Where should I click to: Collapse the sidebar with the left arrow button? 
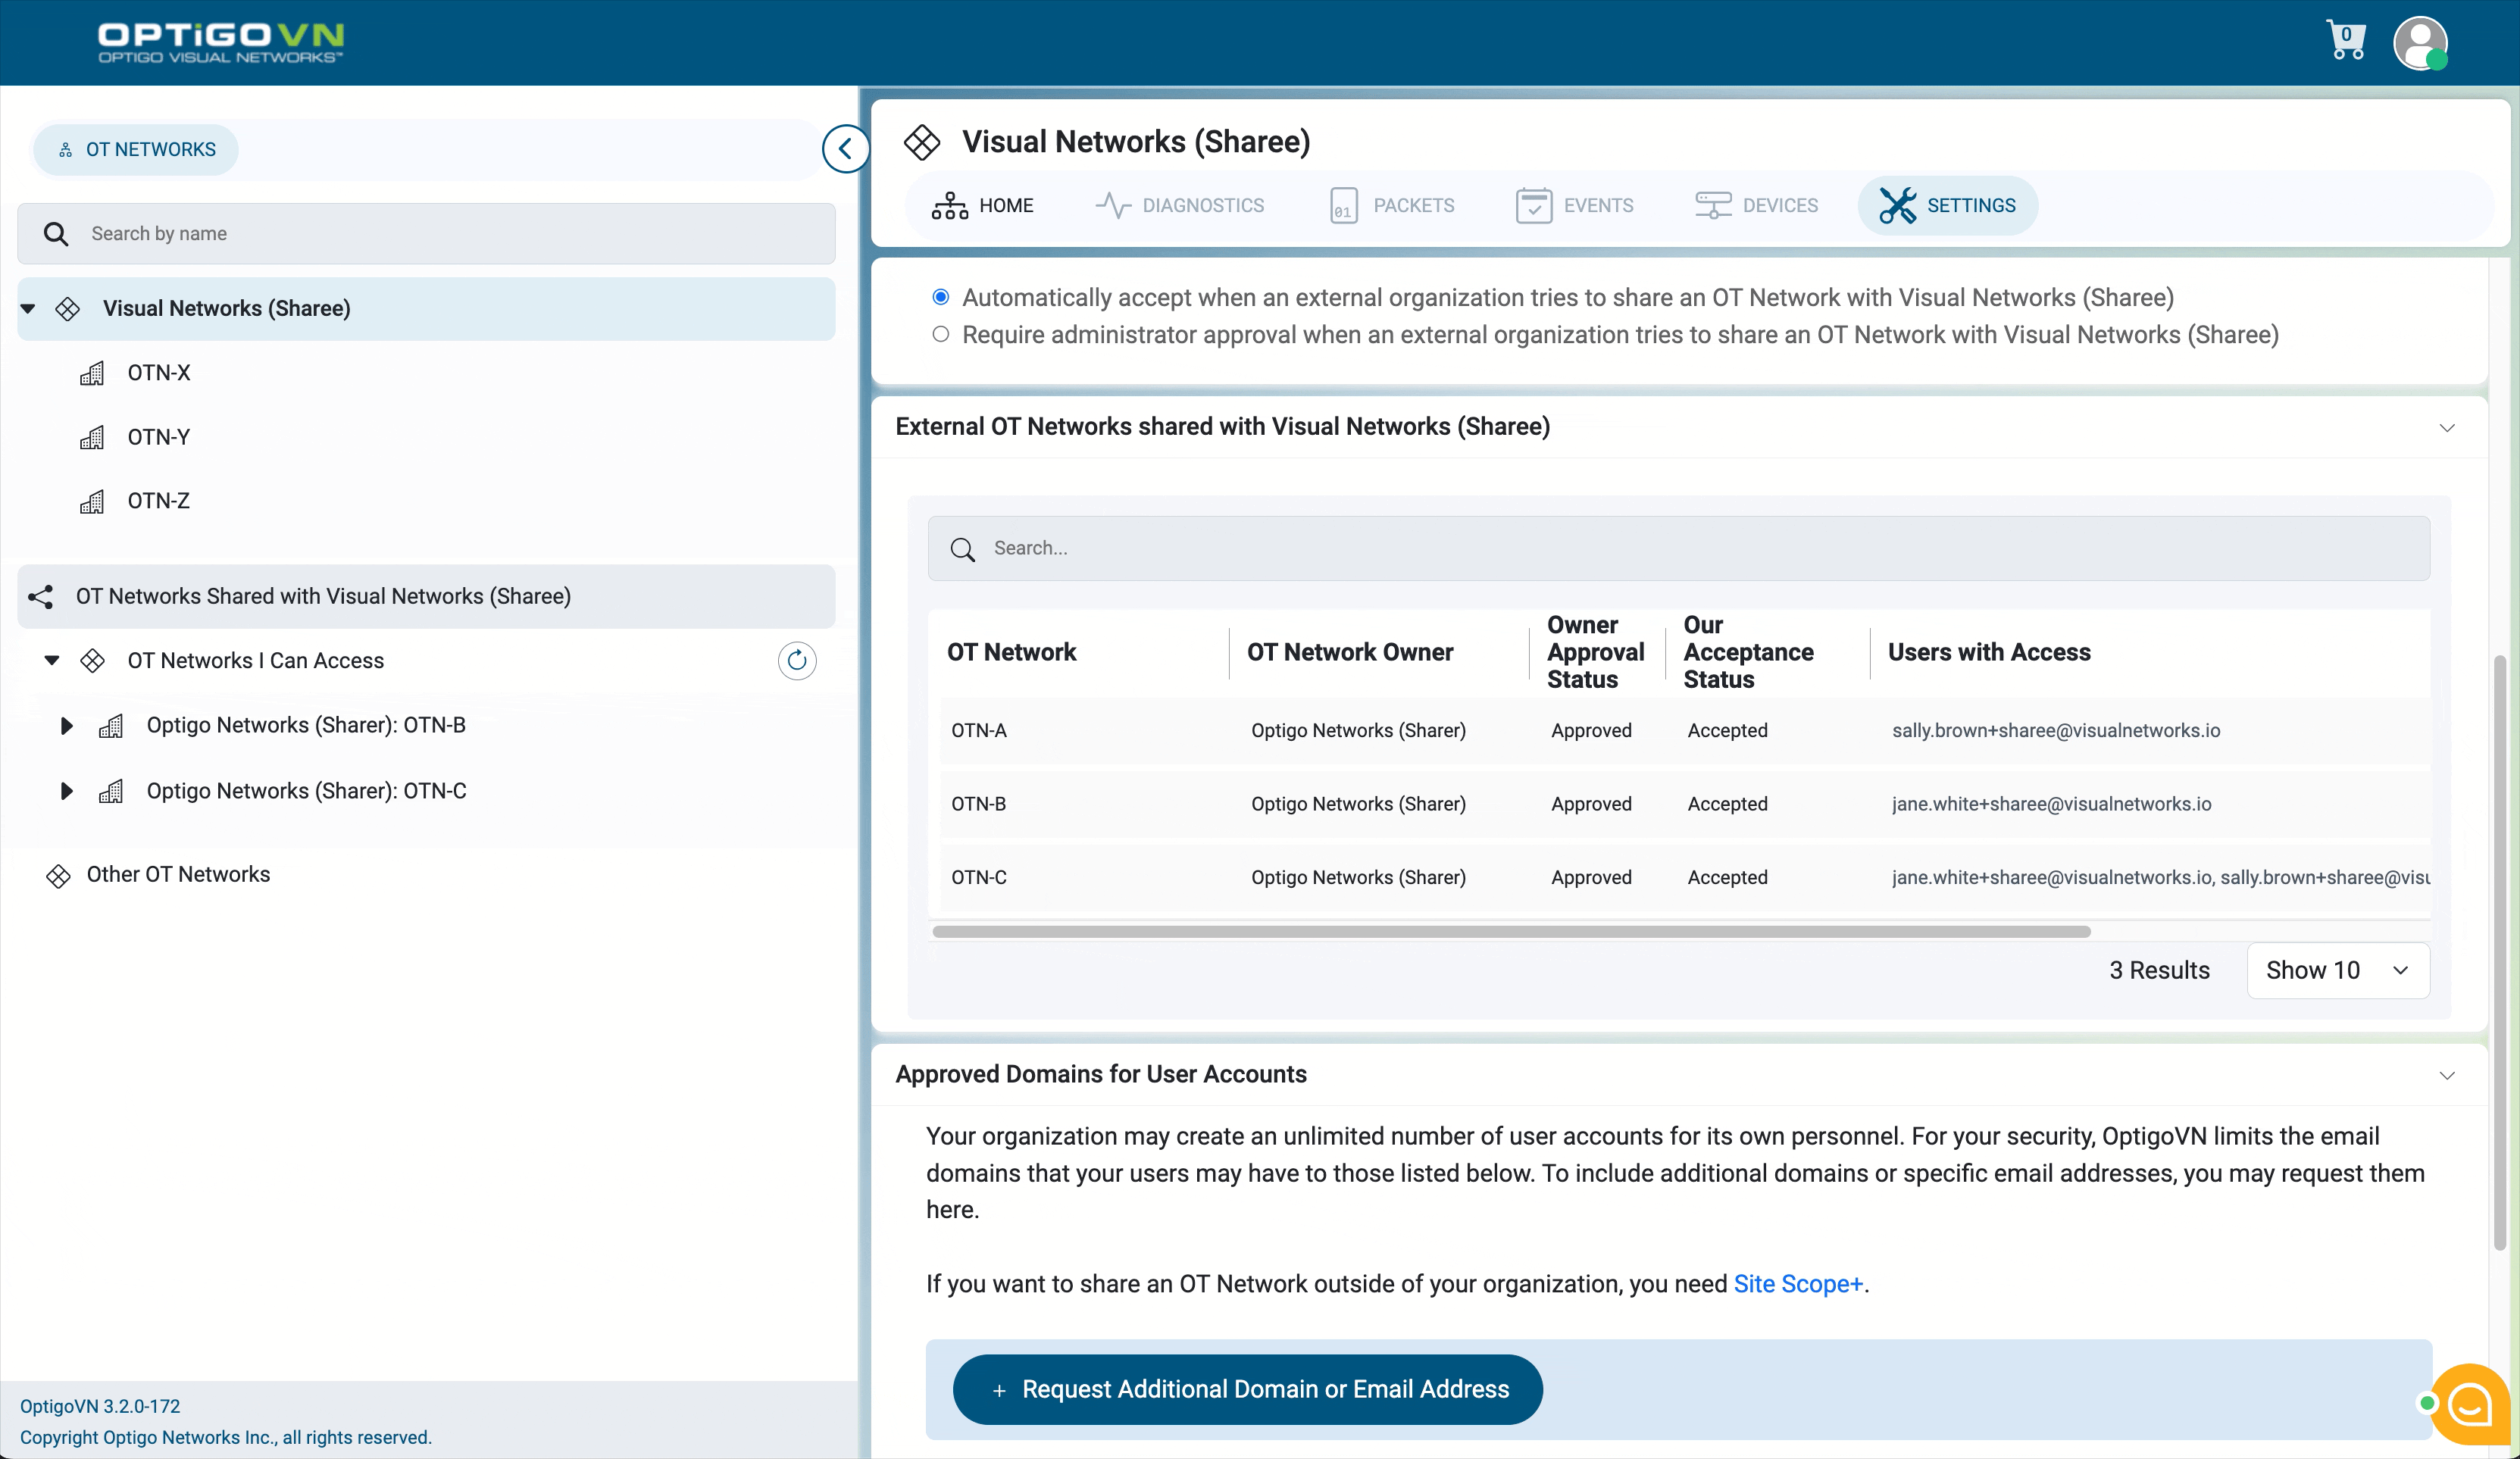pos(846,149)
